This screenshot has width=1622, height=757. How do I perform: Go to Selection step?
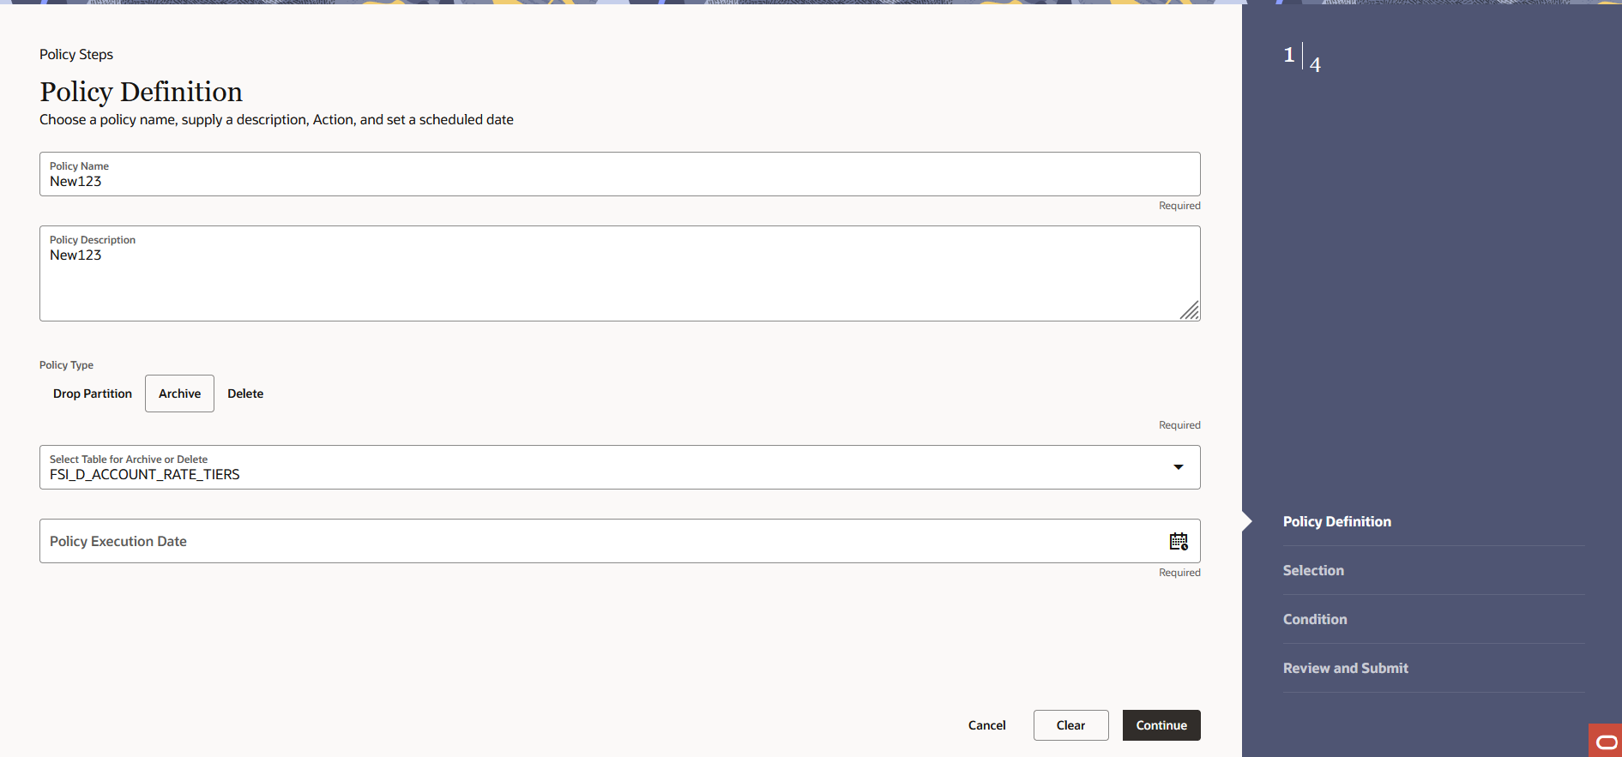pyautogui.click(x=1313, y=570)
